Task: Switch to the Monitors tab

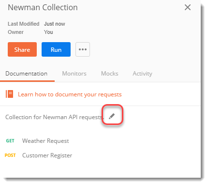Action: (74, 74)
